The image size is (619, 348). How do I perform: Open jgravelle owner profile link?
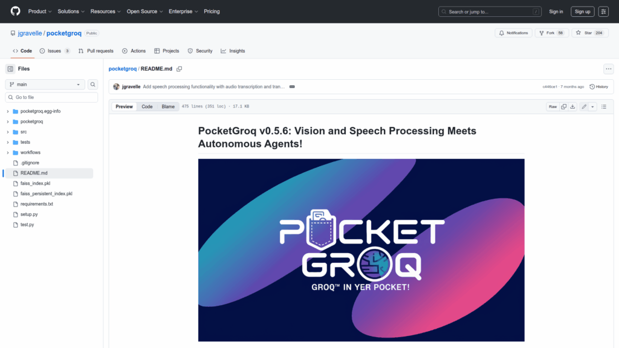[30, 33]
